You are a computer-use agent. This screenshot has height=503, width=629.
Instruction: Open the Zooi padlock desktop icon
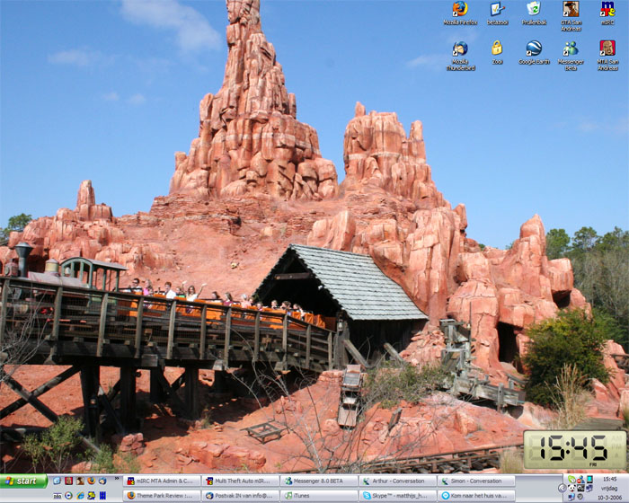click(497, 52)
